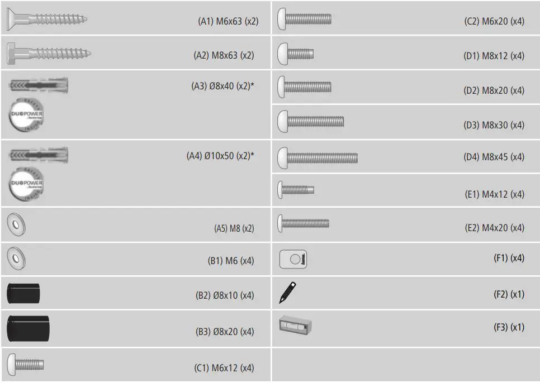Click the F3 spirit level icon
The width and height of the screenshot is (540, 383).
296,324
